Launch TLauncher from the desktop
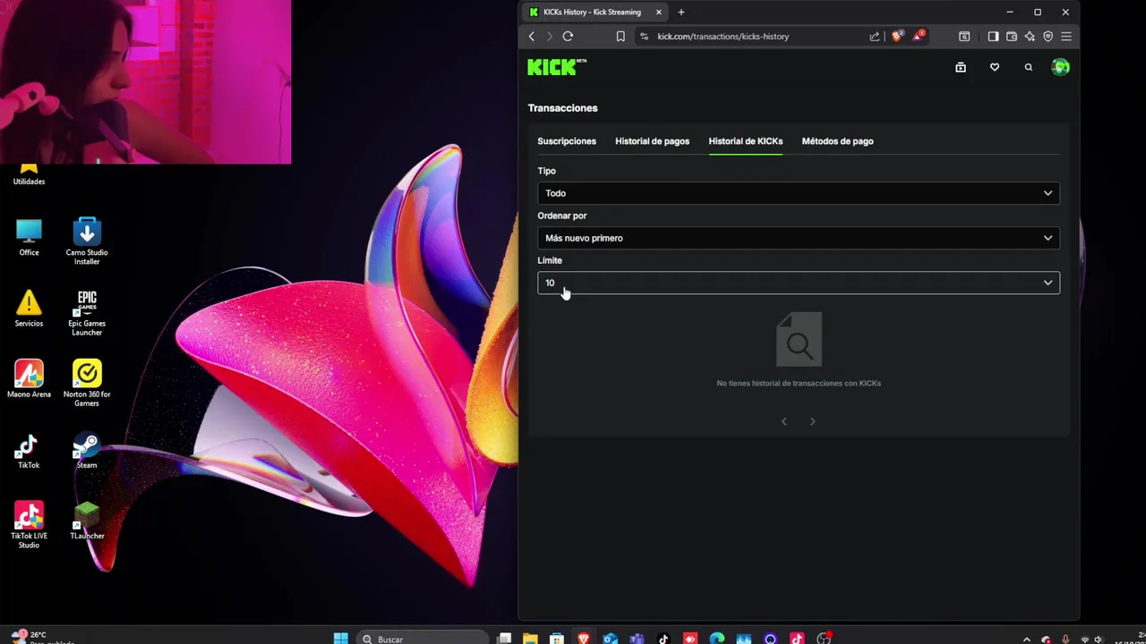Viewport: 1146px width, 644px height. 87,521
